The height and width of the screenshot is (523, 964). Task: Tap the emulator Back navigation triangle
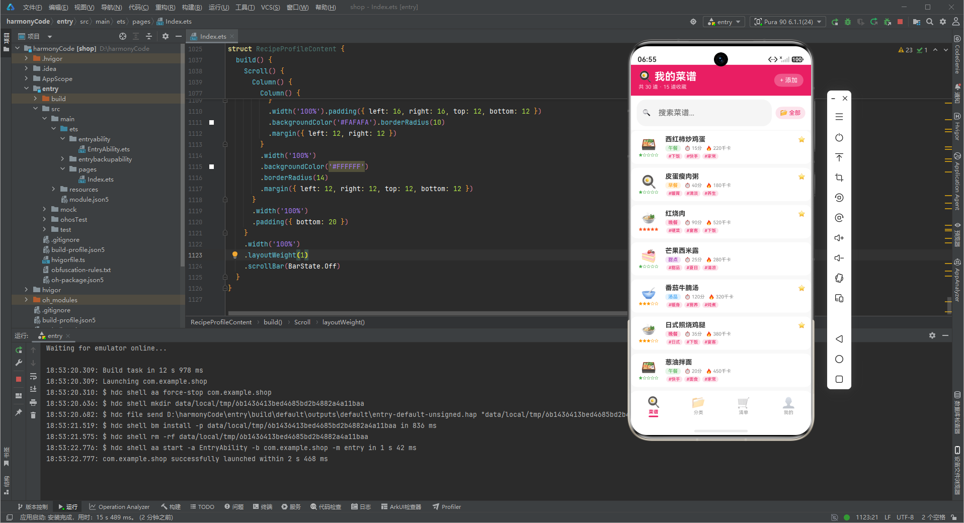tap(839, 339)
